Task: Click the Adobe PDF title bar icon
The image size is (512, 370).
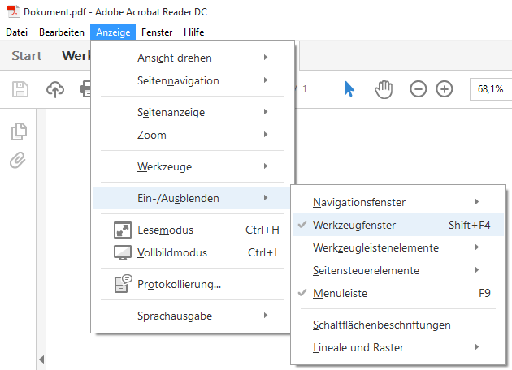Action: (x=13, y=11)
